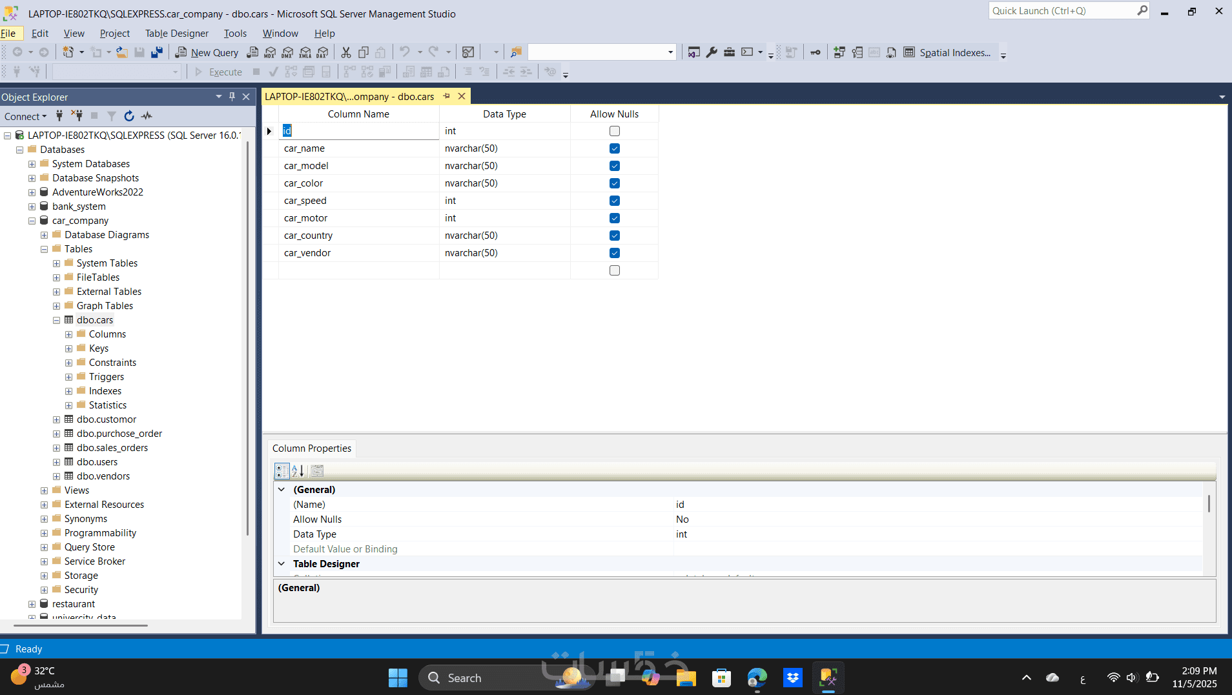
Task: Toggle Allow Nulls for car_model column
Action: (x=615, y=166)
